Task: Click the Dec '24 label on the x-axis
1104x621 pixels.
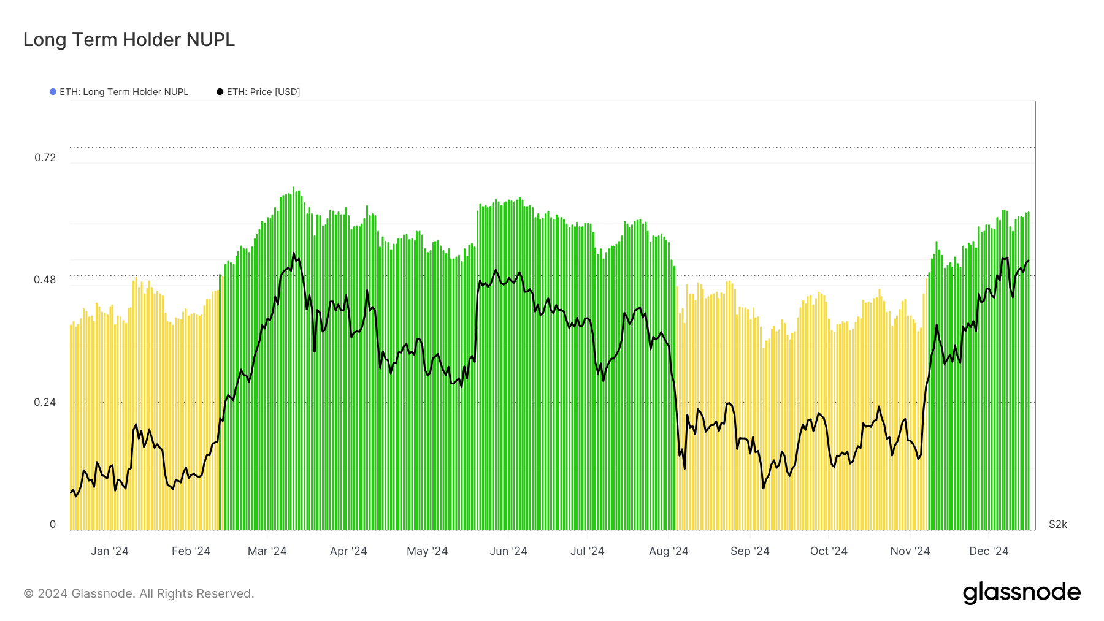Action: (989, 551)
